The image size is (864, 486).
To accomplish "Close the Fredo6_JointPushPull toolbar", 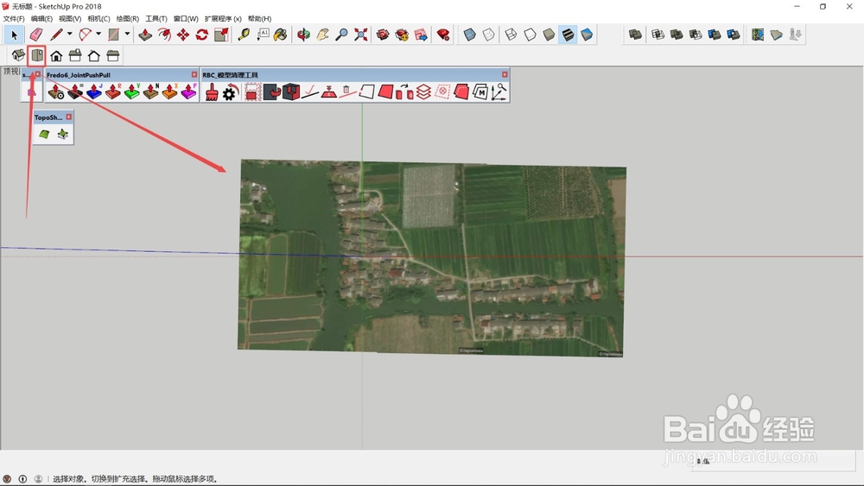I will (194, 74).
